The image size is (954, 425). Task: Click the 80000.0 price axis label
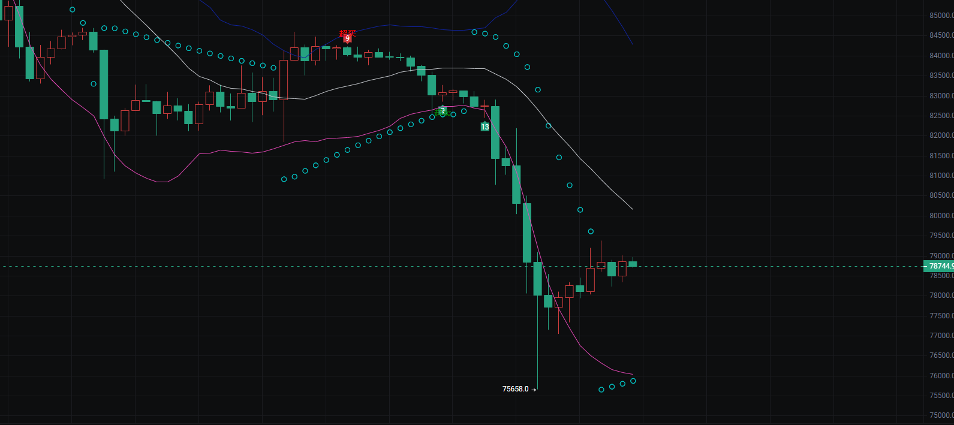[x=941, y=216]
